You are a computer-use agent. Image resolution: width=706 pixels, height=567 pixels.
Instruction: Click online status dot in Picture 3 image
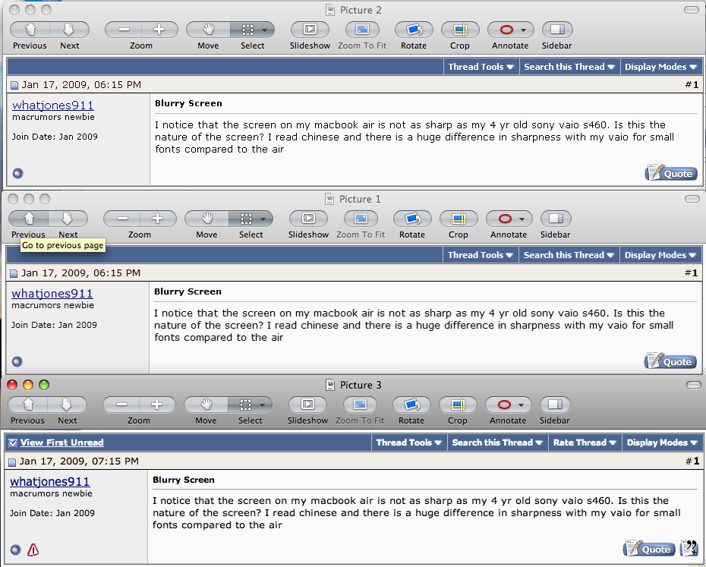16,550
